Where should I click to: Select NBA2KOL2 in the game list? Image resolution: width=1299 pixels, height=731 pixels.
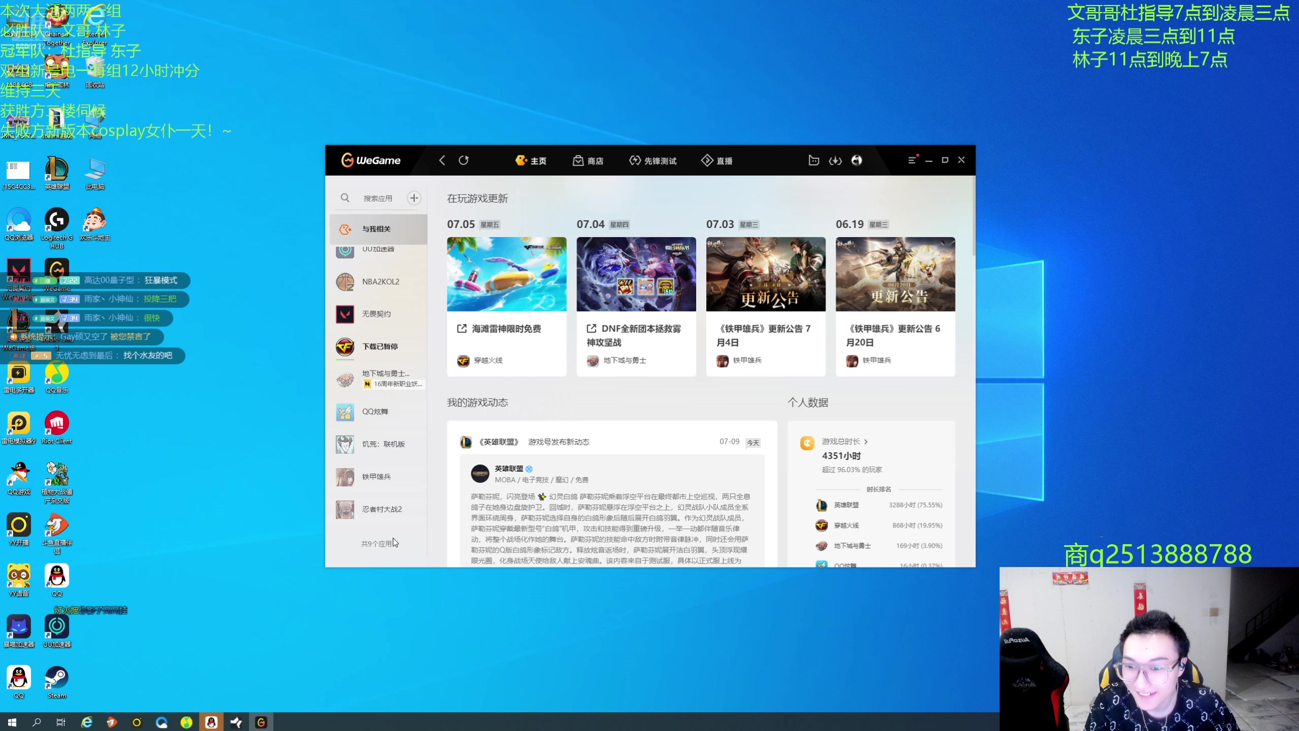[x=379, y=282]
